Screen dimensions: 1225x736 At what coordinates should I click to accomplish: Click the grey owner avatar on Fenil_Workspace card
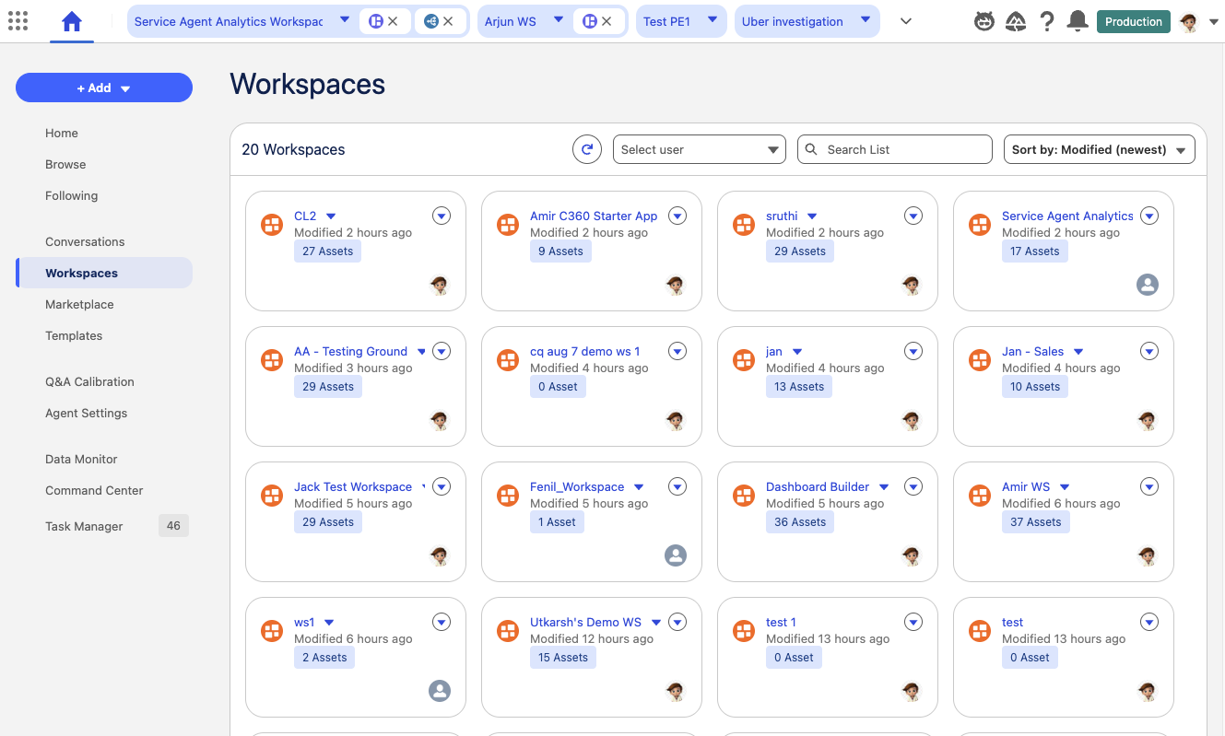[676, 555]
